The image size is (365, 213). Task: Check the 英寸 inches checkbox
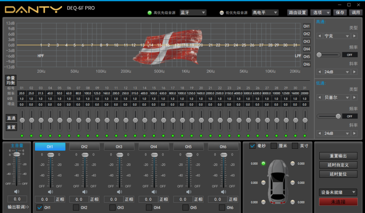tap(295, 146)
